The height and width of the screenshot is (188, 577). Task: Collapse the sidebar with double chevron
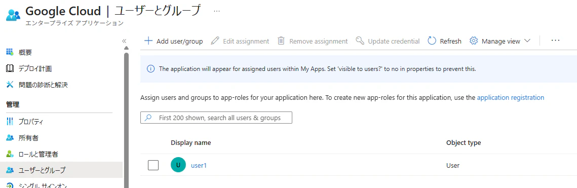coord(124,41)
